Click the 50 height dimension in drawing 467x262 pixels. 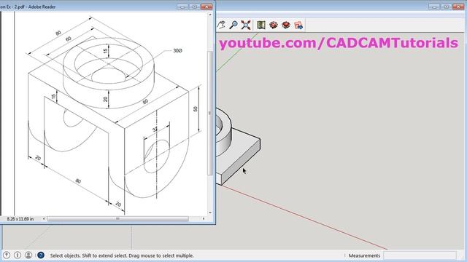(x=196, y=109)
